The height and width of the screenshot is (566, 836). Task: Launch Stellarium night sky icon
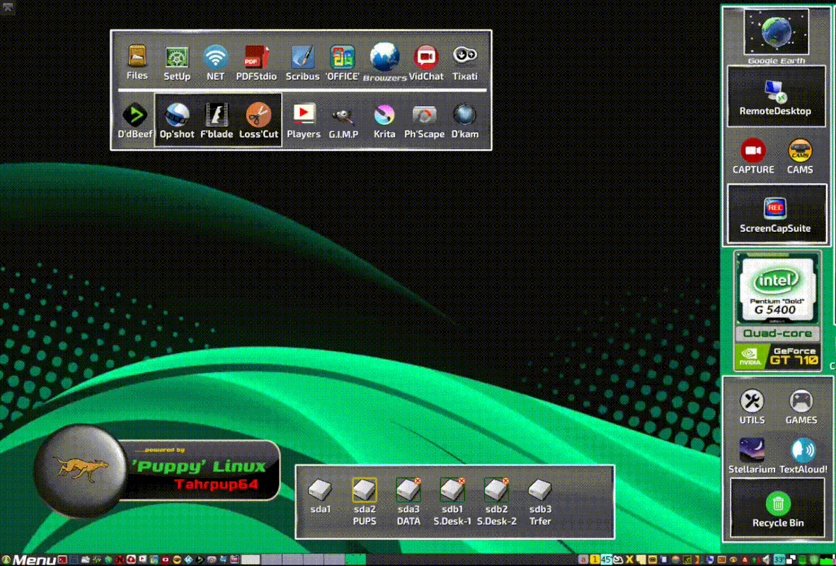752,451
